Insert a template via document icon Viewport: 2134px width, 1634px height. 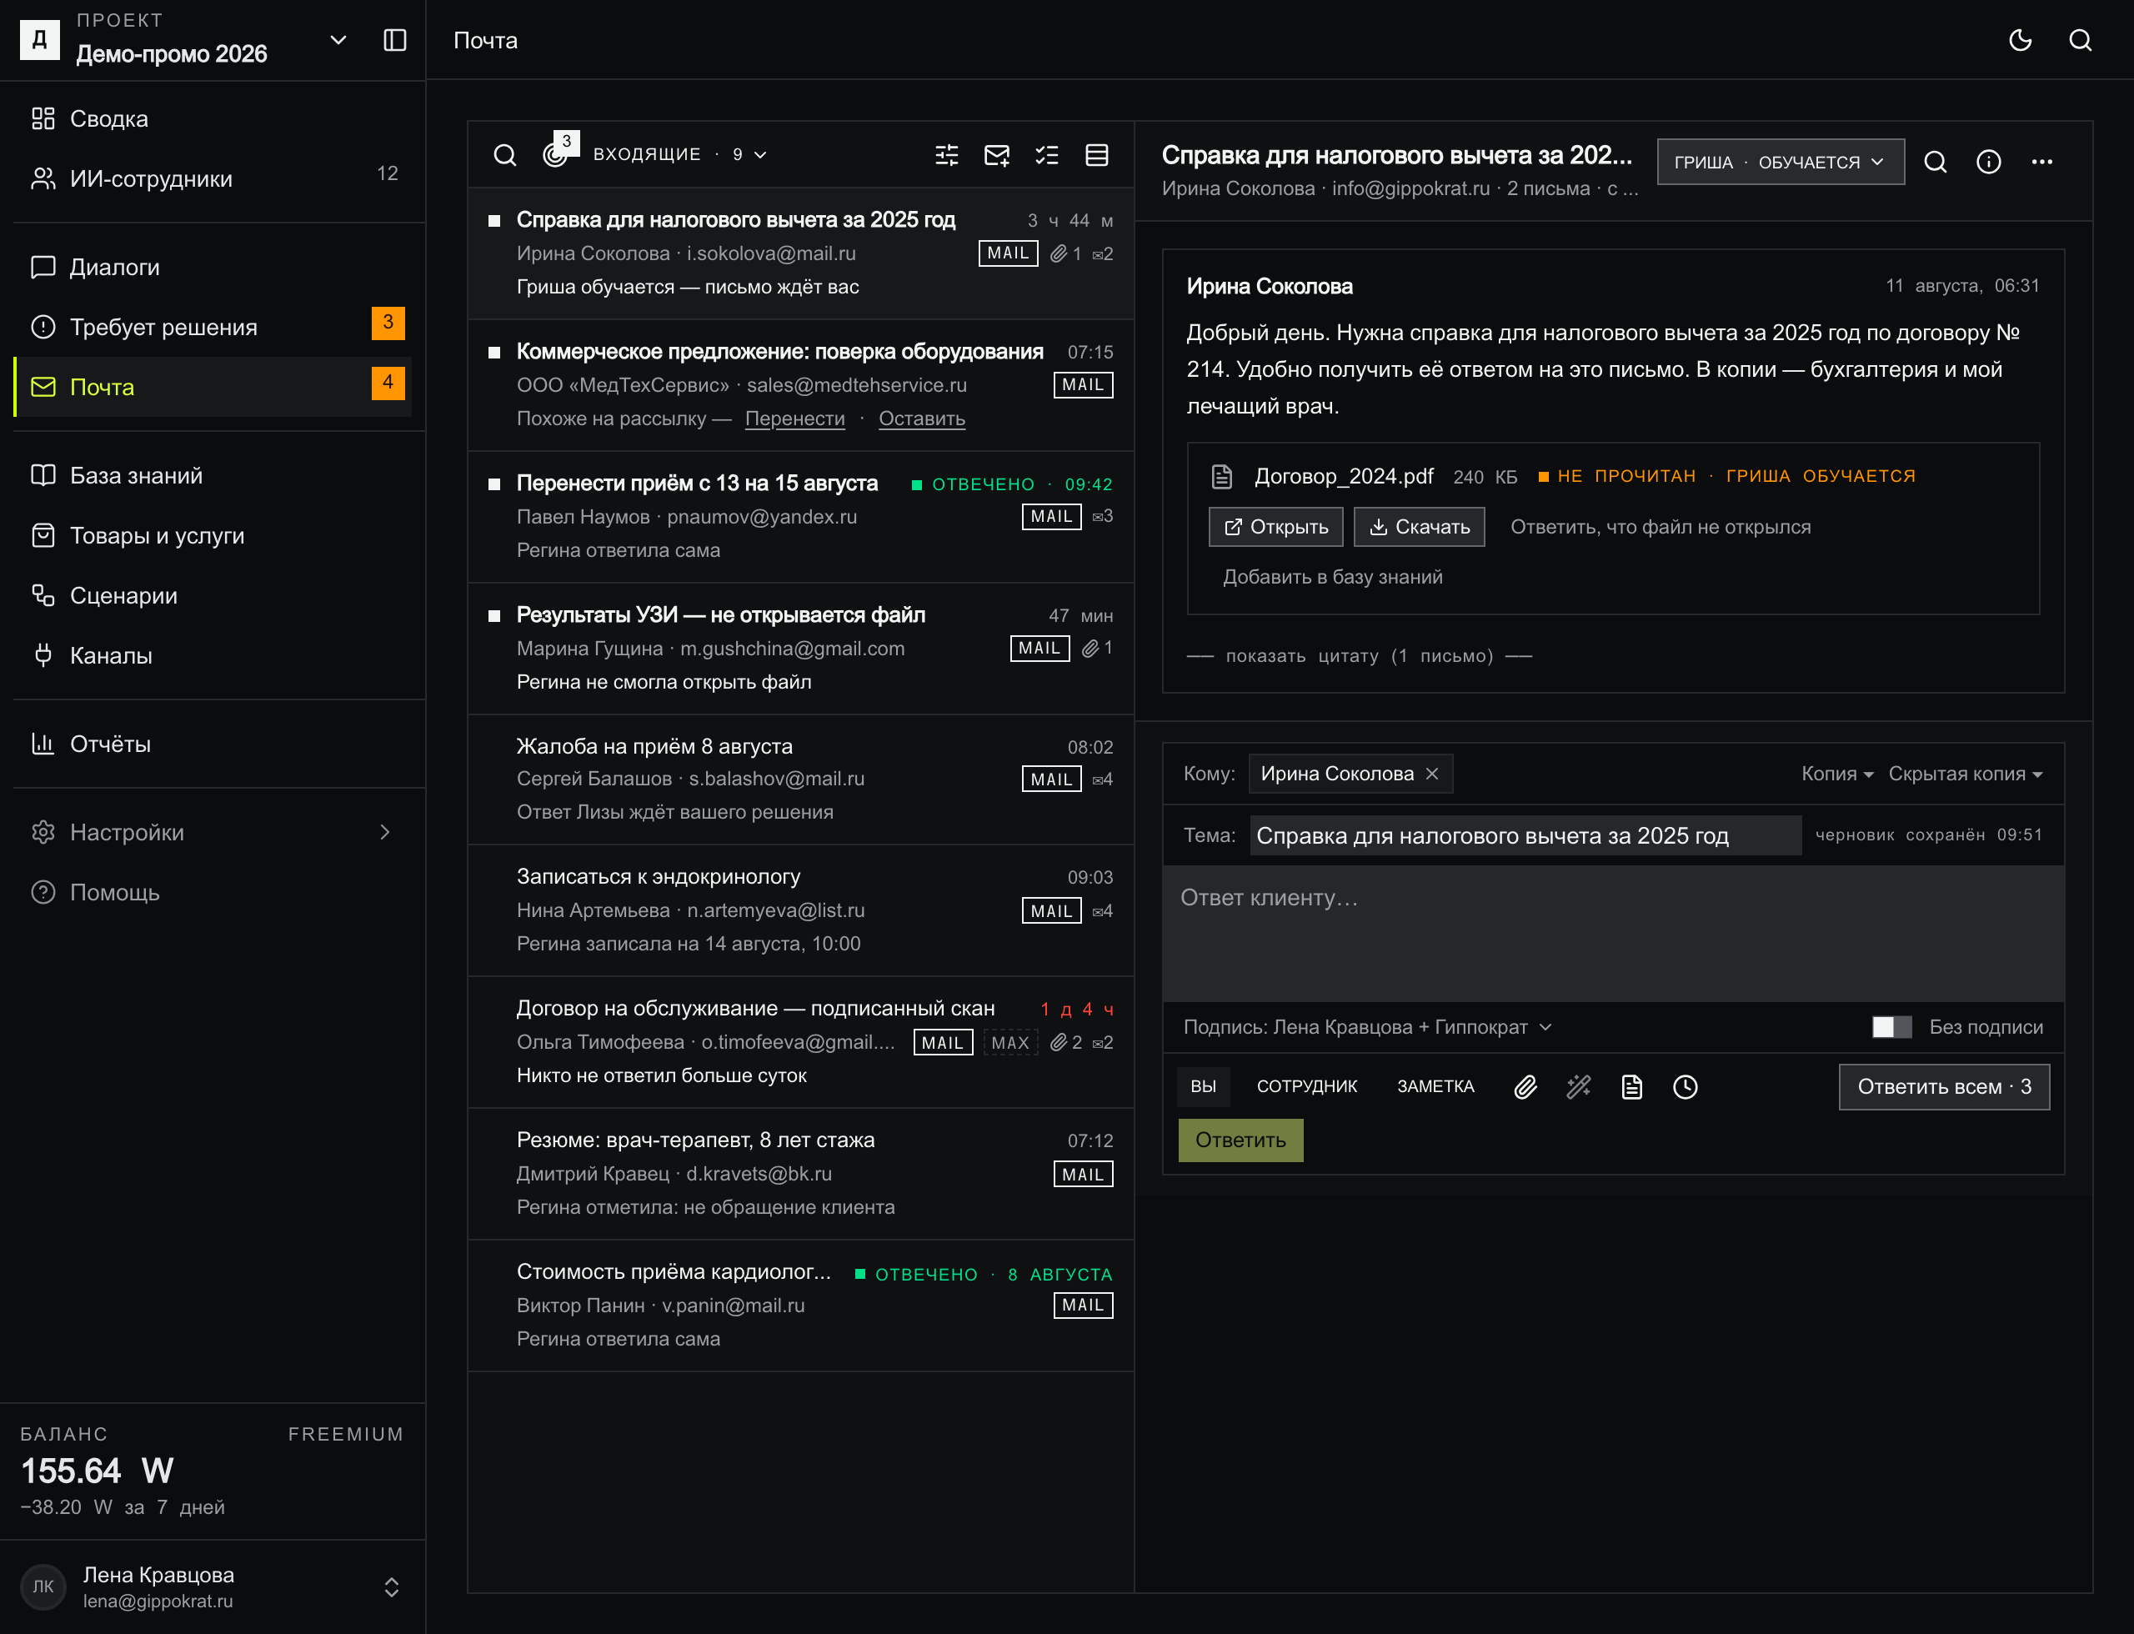(1632, 1086)
